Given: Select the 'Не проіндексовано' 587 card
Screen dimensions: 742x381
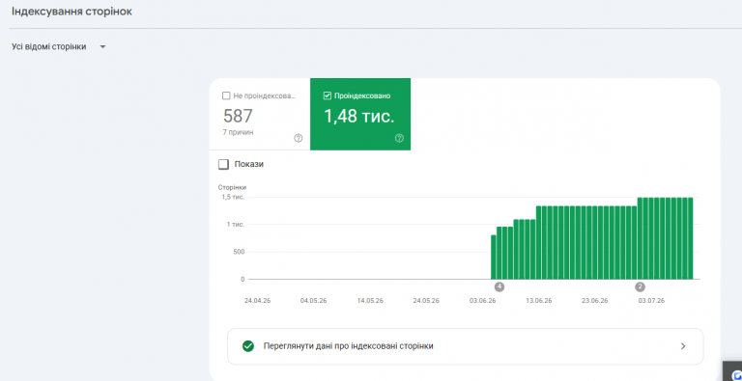Looking at the screenshot, I should [x=260, y=115].
